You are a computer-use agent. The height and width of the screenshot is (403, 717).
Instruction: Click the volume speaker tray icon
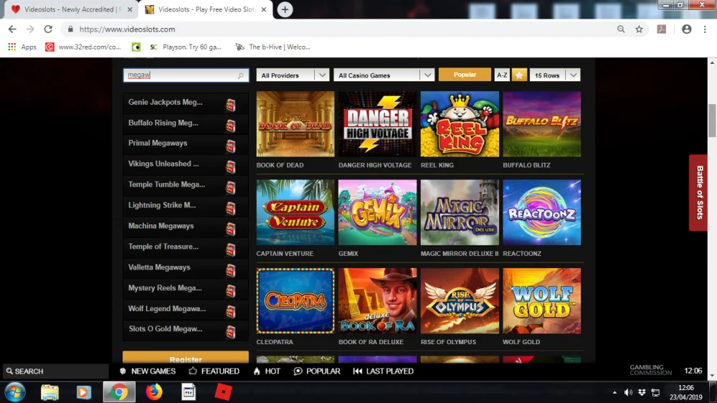tap(628, 392)
